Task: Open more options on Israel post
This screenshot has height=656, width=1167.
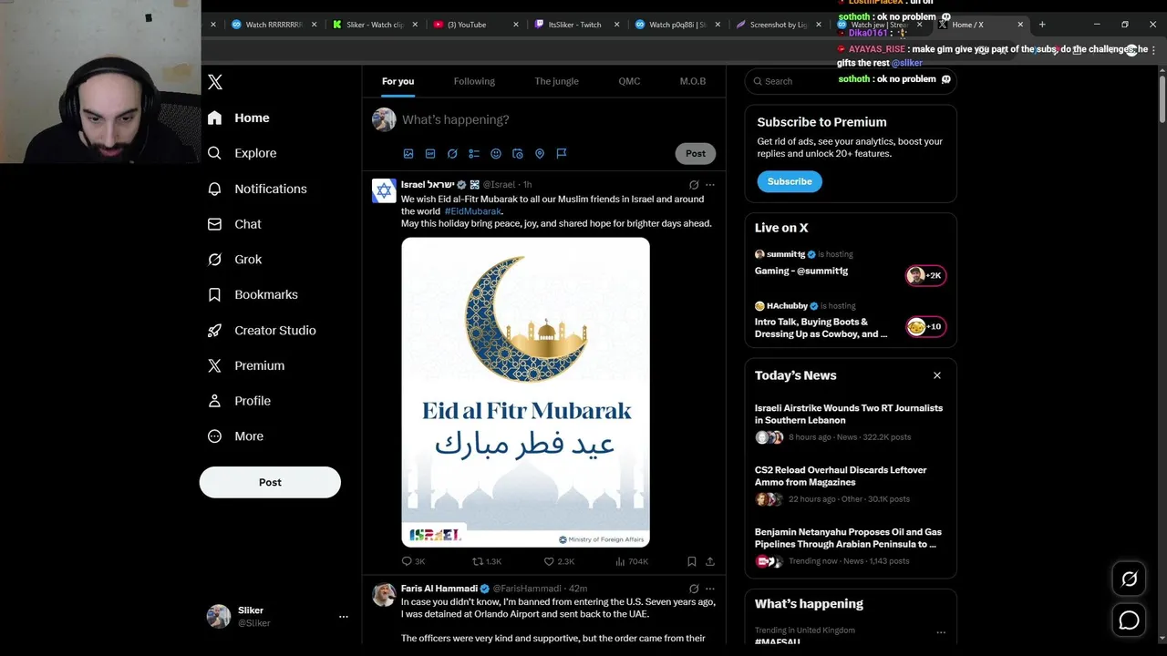Action: (710, 185)
